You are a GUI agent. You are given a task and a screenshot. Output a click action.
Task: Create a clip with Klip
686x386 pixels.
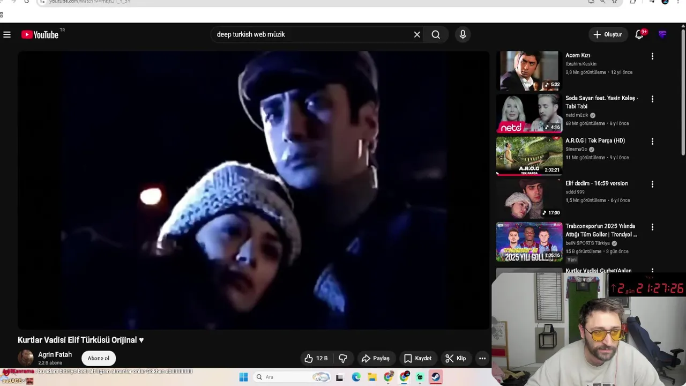coord(456,358)
